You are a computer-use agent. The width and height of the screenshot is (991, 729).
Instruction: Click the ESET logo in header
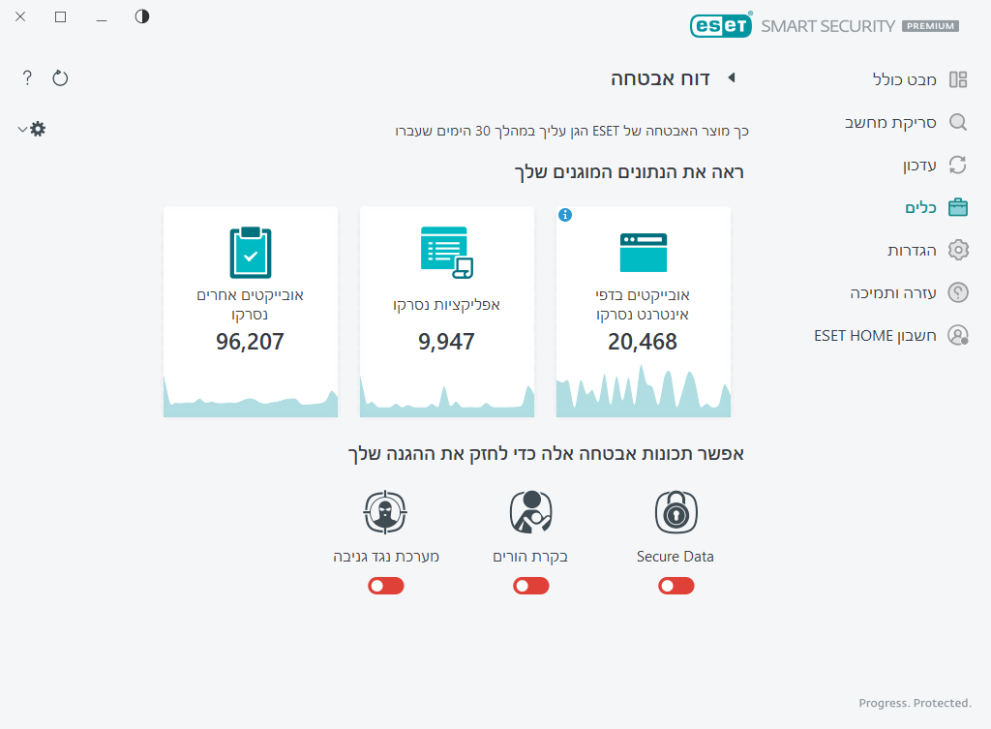coord(721,26)
